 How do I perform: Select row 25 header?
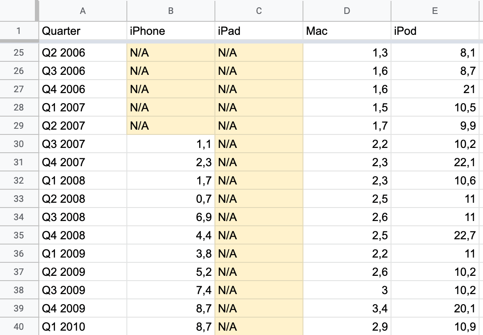tap(19, 53)
